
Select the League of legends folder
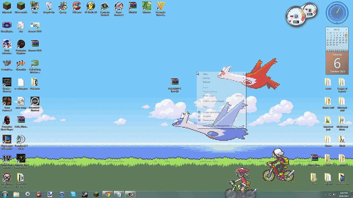[342, 85]
